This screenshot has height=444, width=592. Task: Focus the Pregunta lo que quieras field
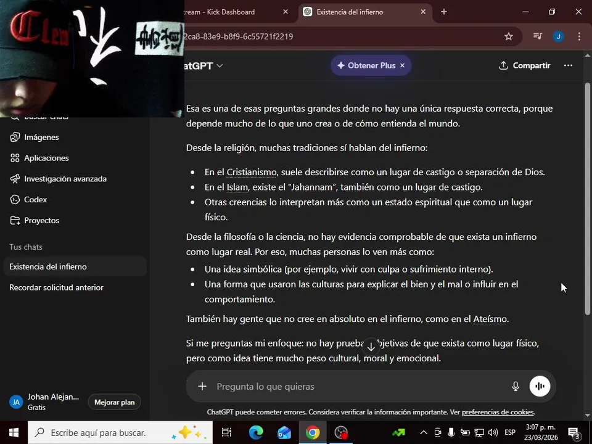359,386
